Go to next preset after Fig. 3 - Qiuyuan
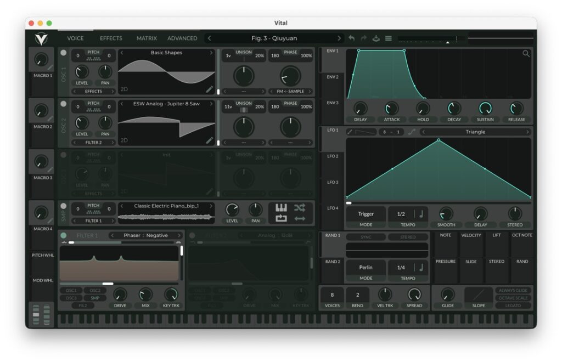 click(339, 38)
